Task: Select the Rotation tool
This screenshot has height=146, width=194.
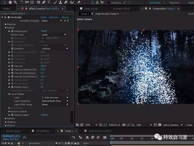Action: (22, 2)
